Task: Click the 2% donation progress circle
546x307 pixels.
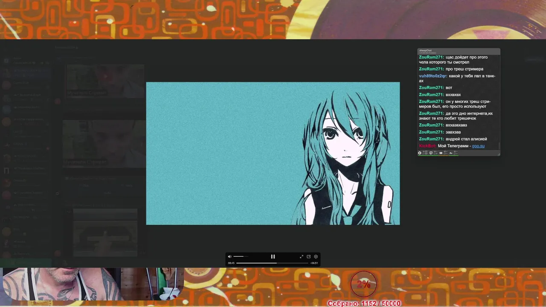Action: point(363,284)
